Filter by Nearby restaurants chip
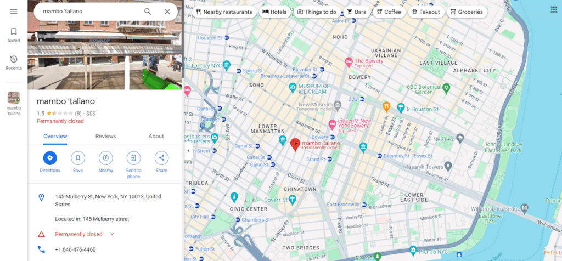Screen dimensions: 562x261 (x=224, y=12)
